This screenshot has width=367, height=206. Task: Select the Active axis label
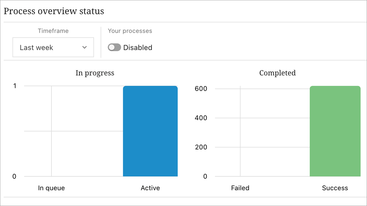[150, 188]
